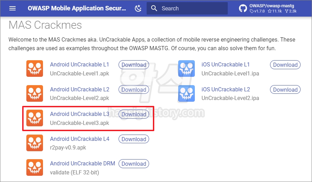Toggle the dark/light mode moon icon
This screenshot has width=312, height=182.
(138, 8)
